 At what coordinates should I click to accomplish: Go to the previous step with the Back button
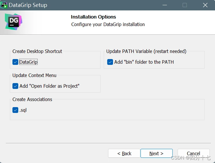pyautogui.click(x=124, y=153)
